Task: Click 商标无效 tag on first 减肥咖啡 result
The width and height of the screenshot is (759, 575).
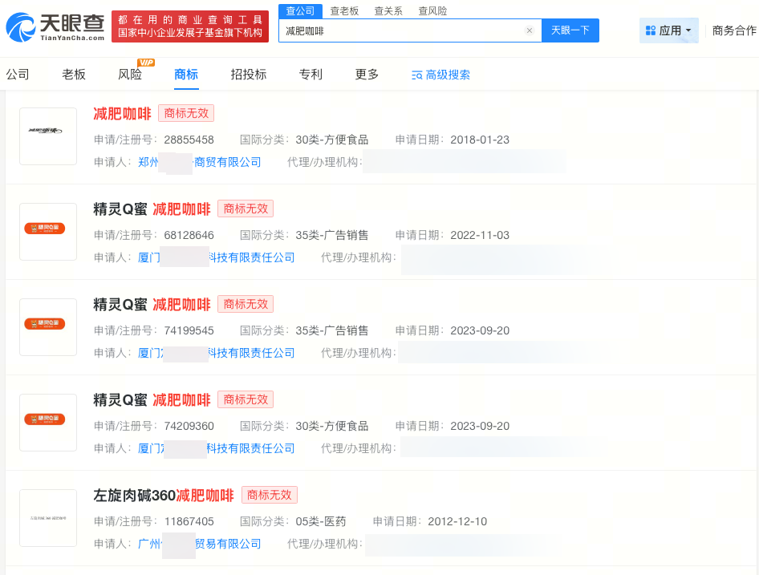Action: (186, 113)
